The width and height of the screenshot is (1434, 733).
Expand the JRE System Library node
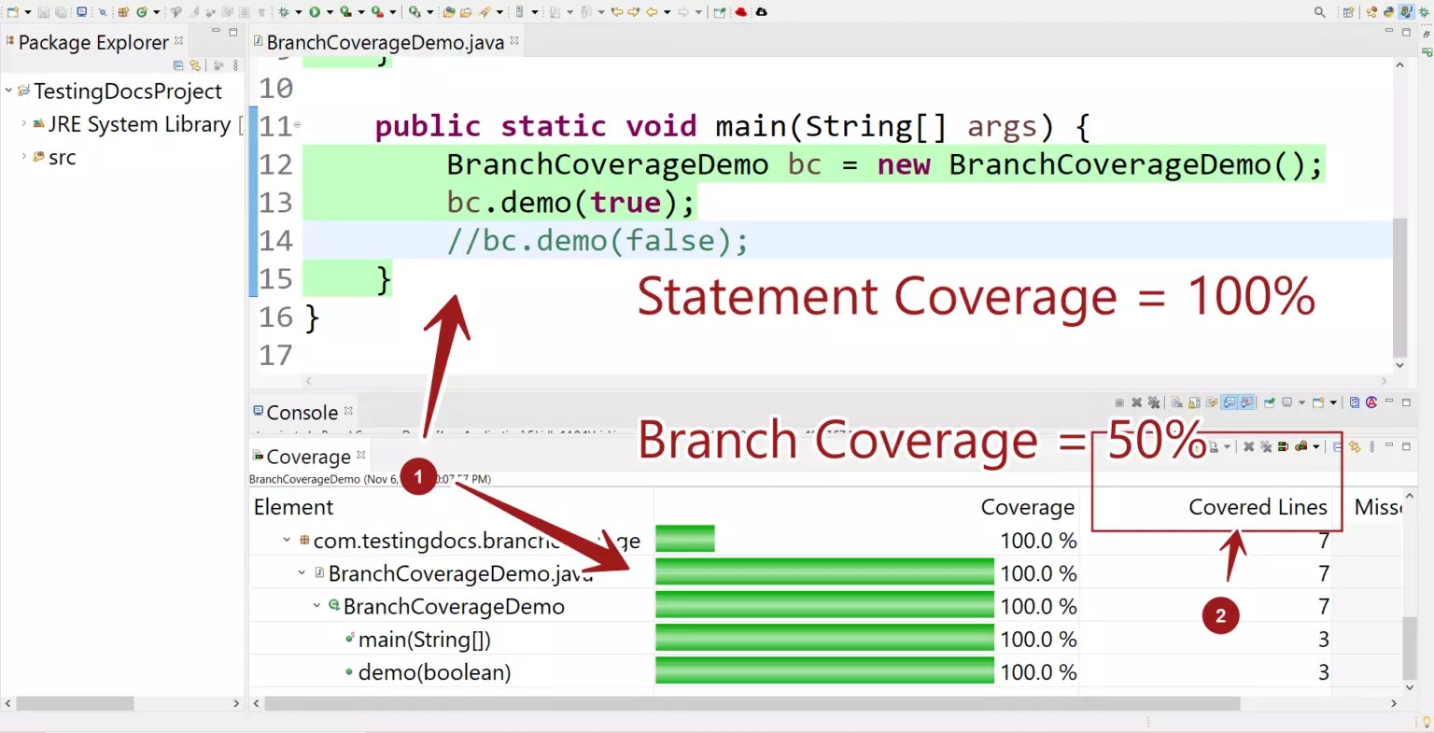click(23, 123)
